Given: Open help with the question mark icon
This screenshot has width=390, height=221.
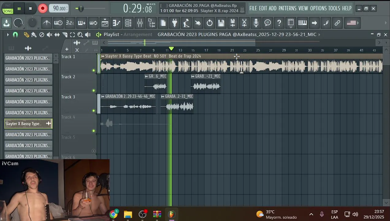Looking at the screenshot, I should pos(279,23).
